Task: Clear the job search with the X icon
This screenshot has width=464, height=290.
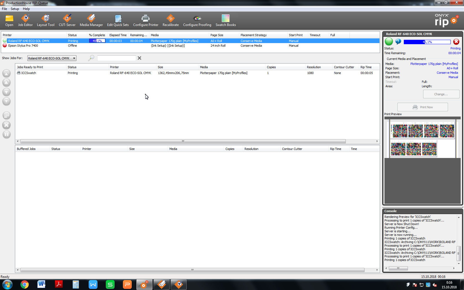Action: click(139, 58)
